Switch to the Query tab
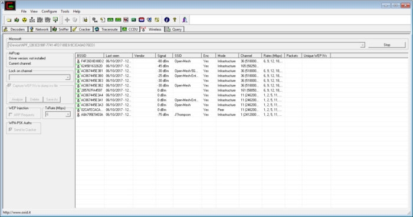The image size is (413, 217). click(x=174, y=29)
